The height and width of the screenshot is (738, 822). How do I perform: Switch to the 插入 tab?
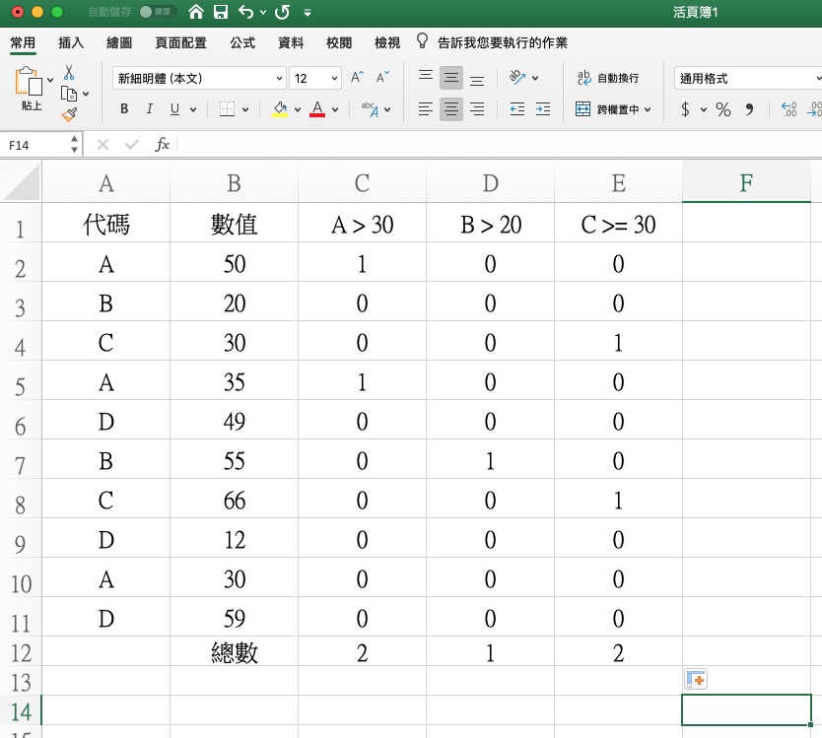point(71,43)
